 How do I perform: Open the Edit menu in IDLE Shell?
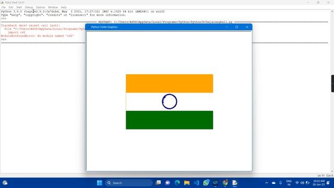(11, 7)
